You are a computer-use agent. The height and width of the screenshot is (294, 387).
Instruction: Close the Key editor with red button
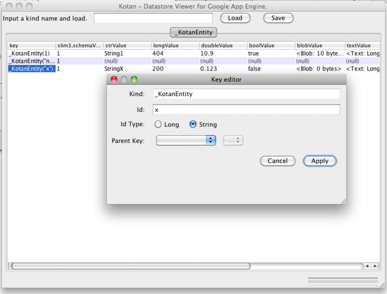[x=114, y=79]
